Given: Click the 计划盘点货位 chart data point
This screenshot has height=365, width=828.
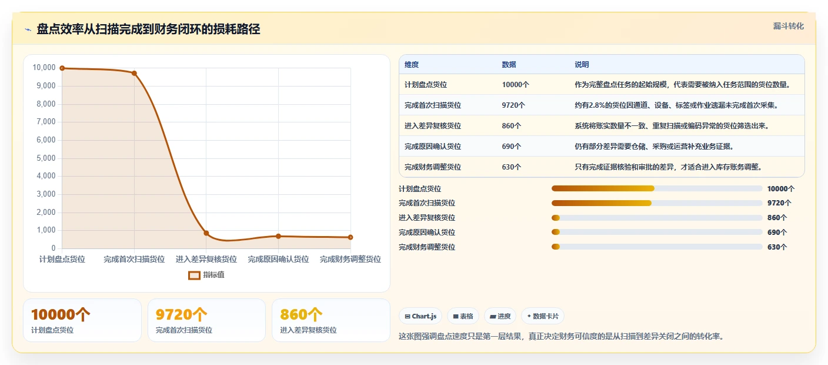Looking at the screenshot, I should coord(62,68).
